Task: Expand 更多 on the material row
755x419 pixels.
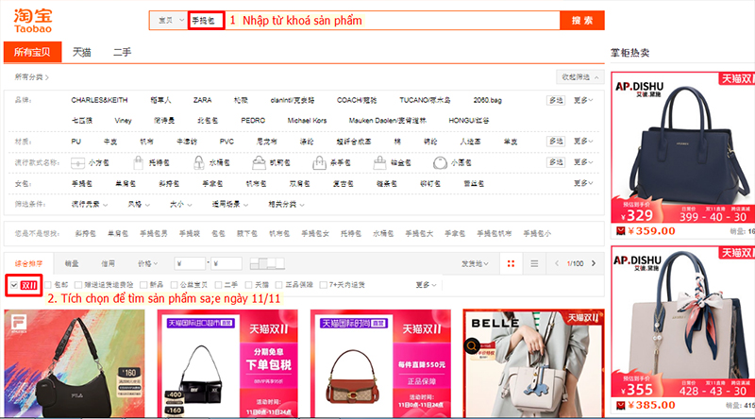Action: pos(583,142)
